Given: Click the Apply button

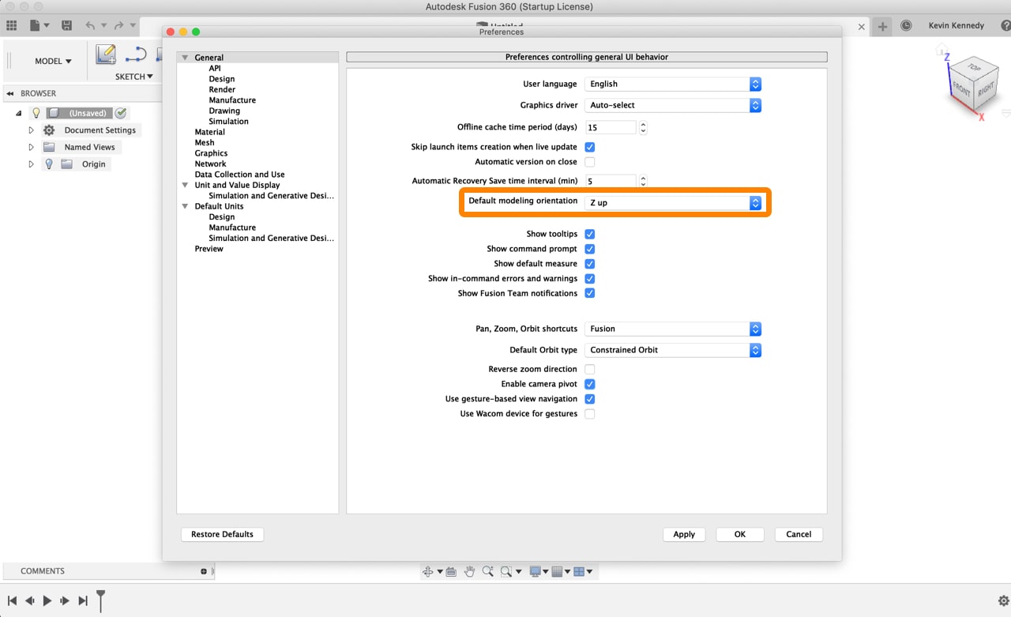Looking at the screenshot, I should tap(684, 534).
